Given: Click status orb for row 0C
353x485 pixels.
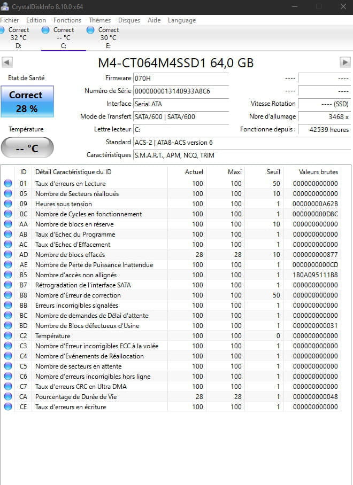Looking at the screenshot, I should (8, 214).
